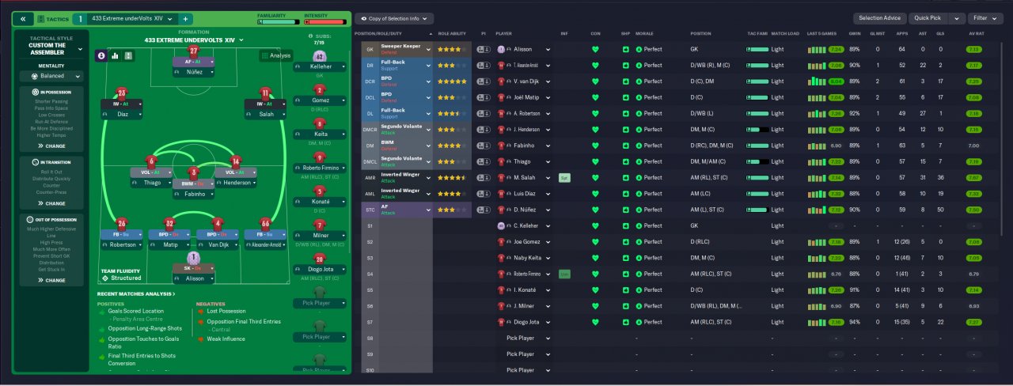
Task: Click Núñez's number 27 shirt icon
Action: (x=194, y=51)
